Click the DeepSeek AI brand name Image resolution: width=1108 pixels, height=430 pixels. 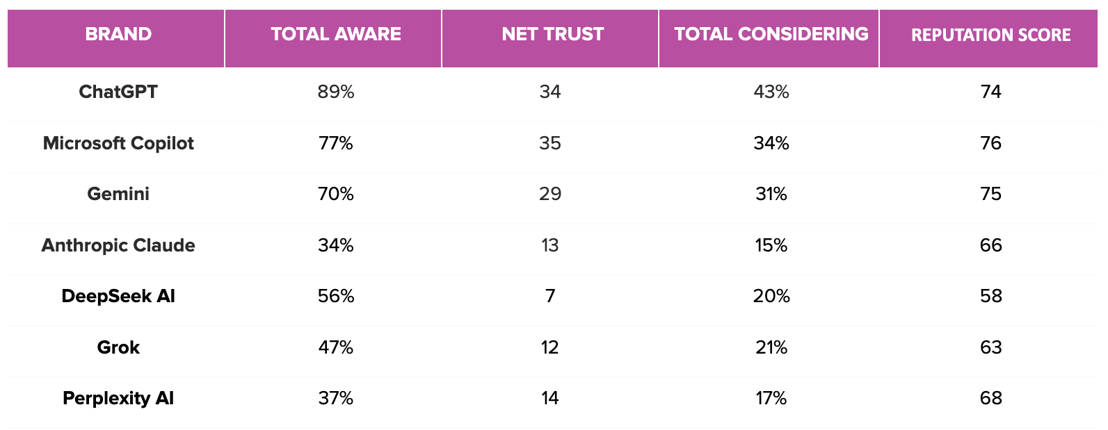pyautogui.click(x=118, y=296)
